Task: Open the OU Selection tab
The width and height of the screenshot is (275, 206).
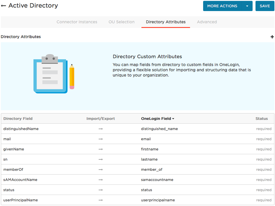Action: pyautogui.click(x=122, y=22)
